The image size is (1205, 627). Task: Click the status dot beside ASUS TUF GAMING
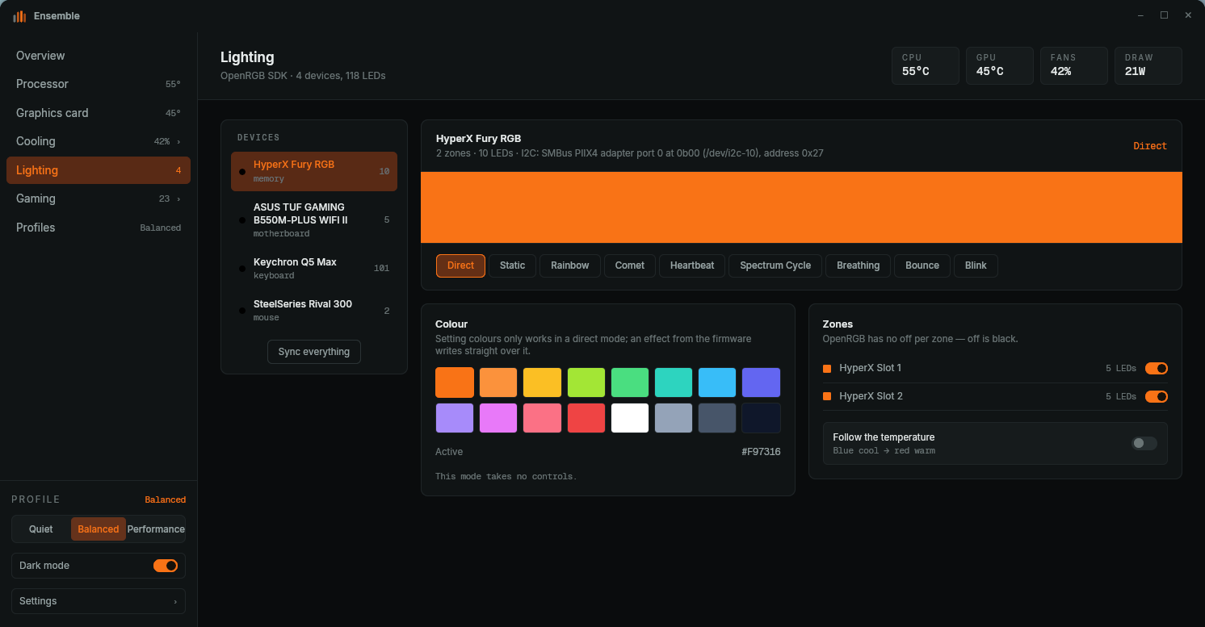(242, 219)
